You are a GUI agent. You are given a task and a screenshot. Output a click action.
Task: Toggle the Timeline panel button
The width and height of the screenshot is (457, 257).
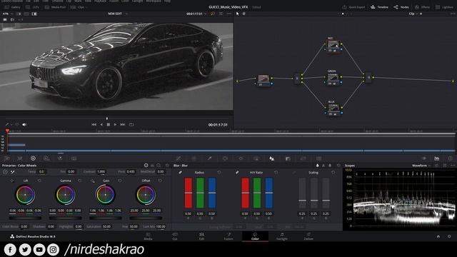(x=379, y=7)
